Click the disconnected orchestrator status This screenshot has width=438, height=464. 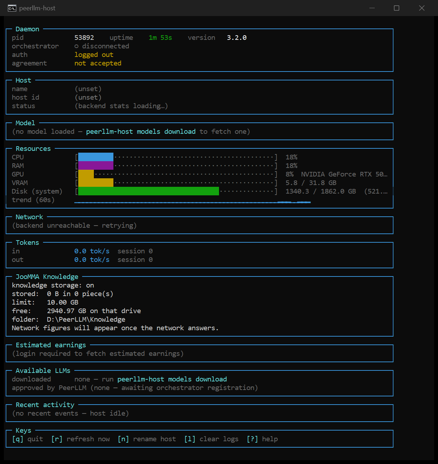click(x=102, y=46)
